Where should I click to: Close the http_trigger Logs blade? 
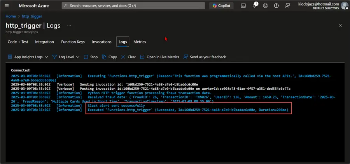pyautogui.click(x=340, y=26)
